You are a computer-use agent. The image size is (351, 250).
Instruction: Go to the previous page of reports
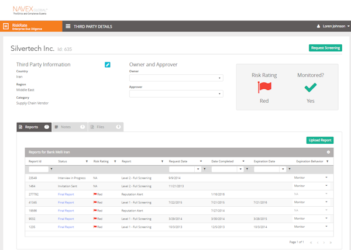pos(318,242)
